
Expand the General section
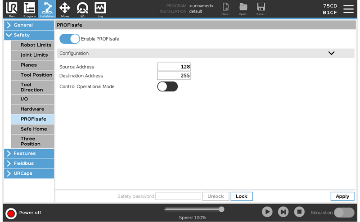(x=29, y=25)
